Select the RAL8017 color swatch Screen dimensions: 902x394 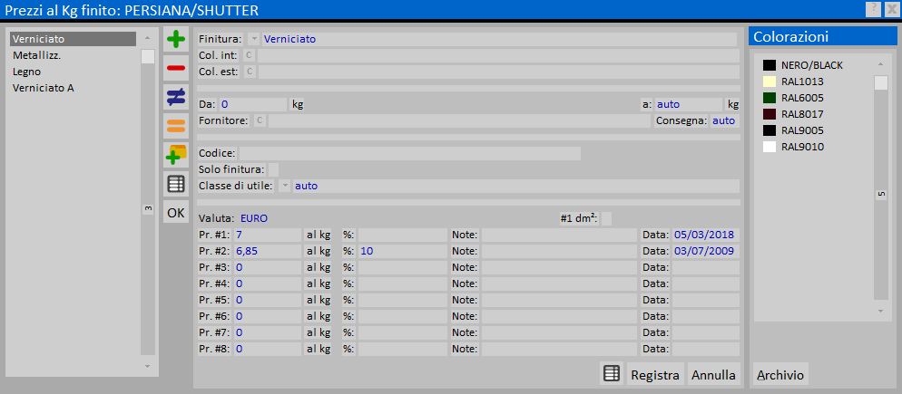click(x=770, y=114)
